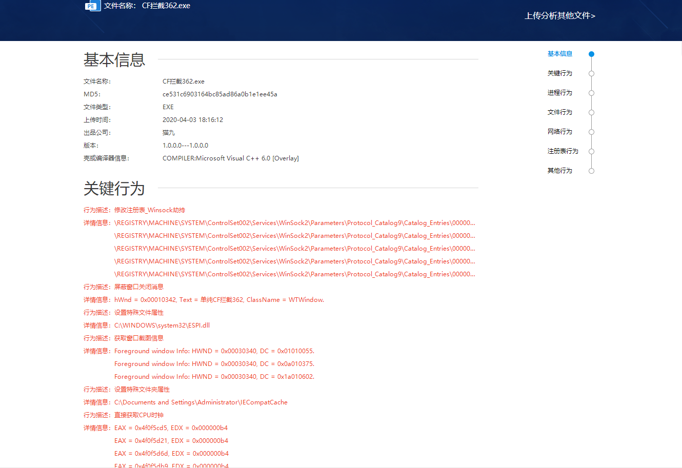This screenshot has height=468, width=682.
Task: Click the 上传分析其他文件 link
Action: [x=559, y=16]
